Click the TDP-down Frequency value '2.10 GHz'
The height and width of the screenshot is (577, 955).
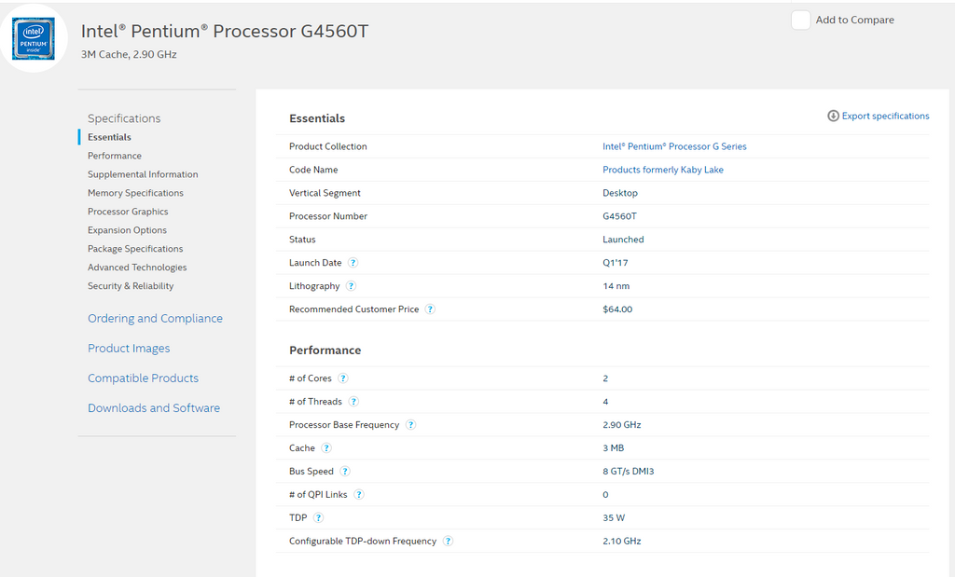pyautogui.click(x=622, y=541)
